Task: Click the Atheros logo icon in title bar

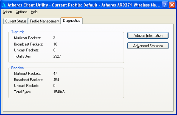Action: (x=4, y=5)
